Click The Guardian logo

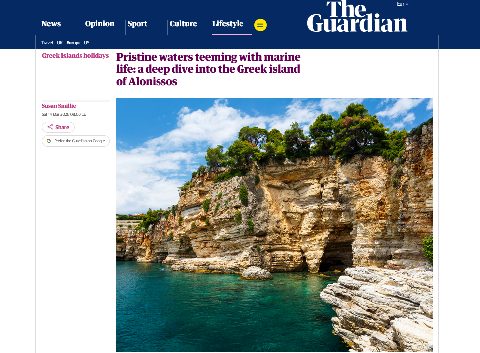pos(357,16)
